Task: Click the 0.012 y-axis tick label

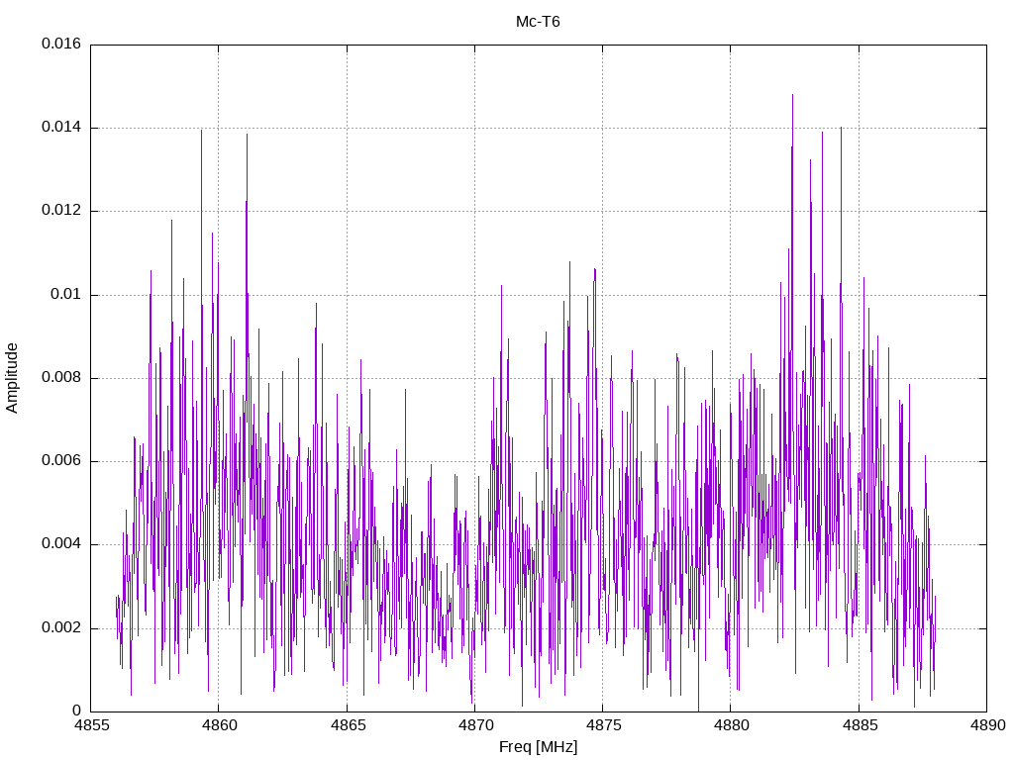Action: (x=61, y=211)
